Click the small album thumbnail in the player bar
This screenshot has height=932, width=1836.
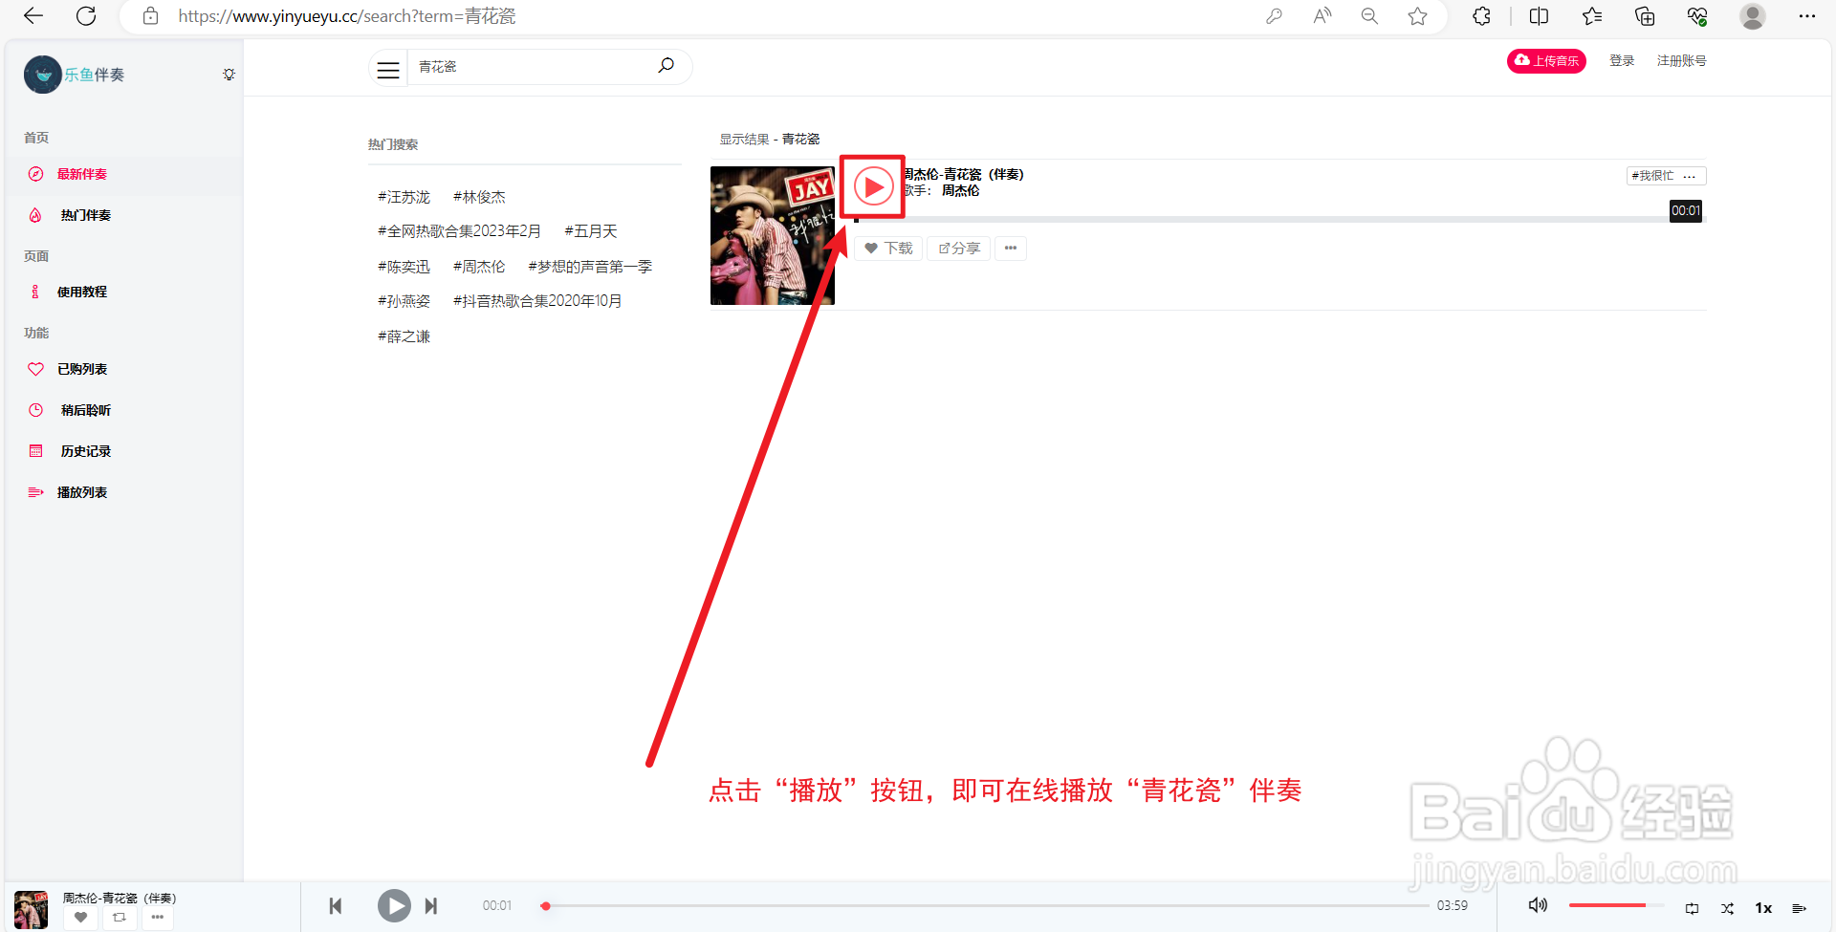pos(32,908)
